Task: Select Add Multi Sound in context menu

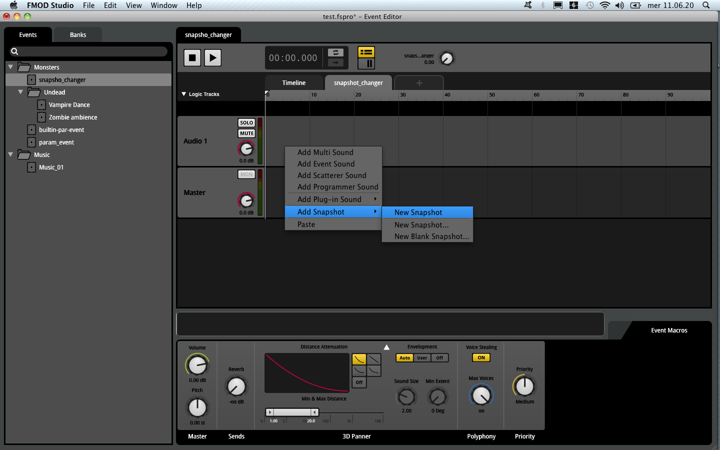Action: tap(333, 152)
